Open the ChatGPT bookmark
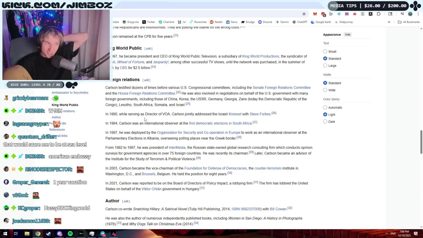The height and width of the screenshot is (238, 423). 300,22
